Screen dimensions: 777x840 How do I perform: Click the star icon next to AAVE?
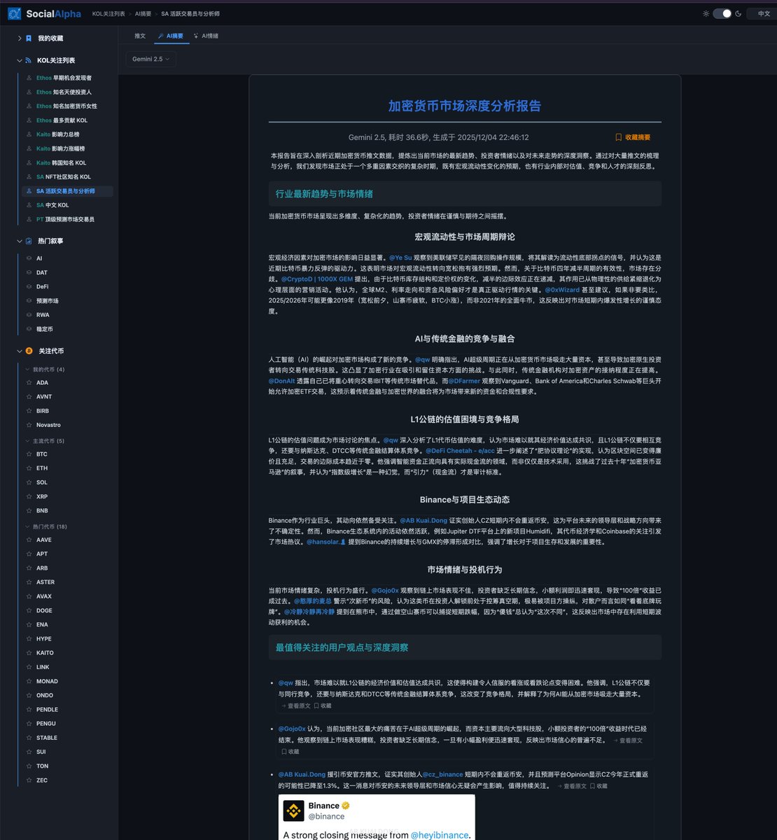pos(29,540)
